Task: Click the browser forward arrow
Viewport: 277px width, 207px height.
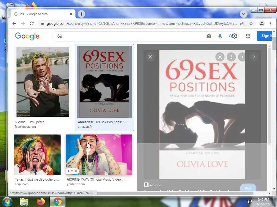Action: [23, 23]
